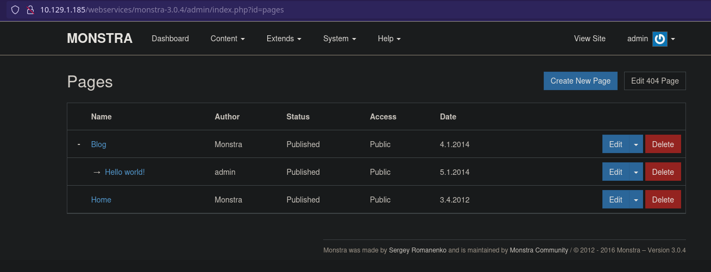The width and height of the screenshot is (711, 272).
Task: Click the insecure connection lock icon
Action: (x=30, y=10)
